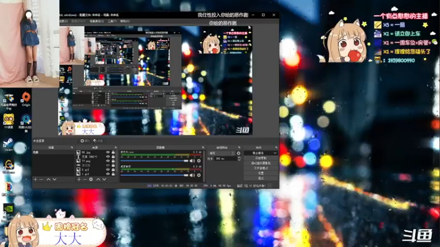
Task: Pop out the Controls dock panel
Action: click(x=276, y=147)
